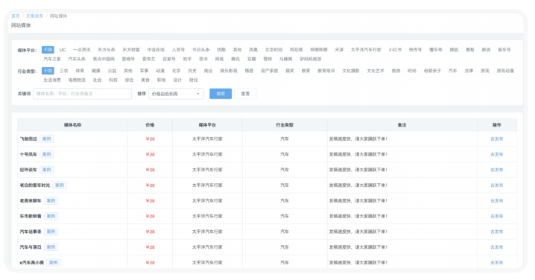The width and height of the screenshot is (535, 280).
Task: Select 不限 in the 媒体平台 filter
Action: pos(48,50)
